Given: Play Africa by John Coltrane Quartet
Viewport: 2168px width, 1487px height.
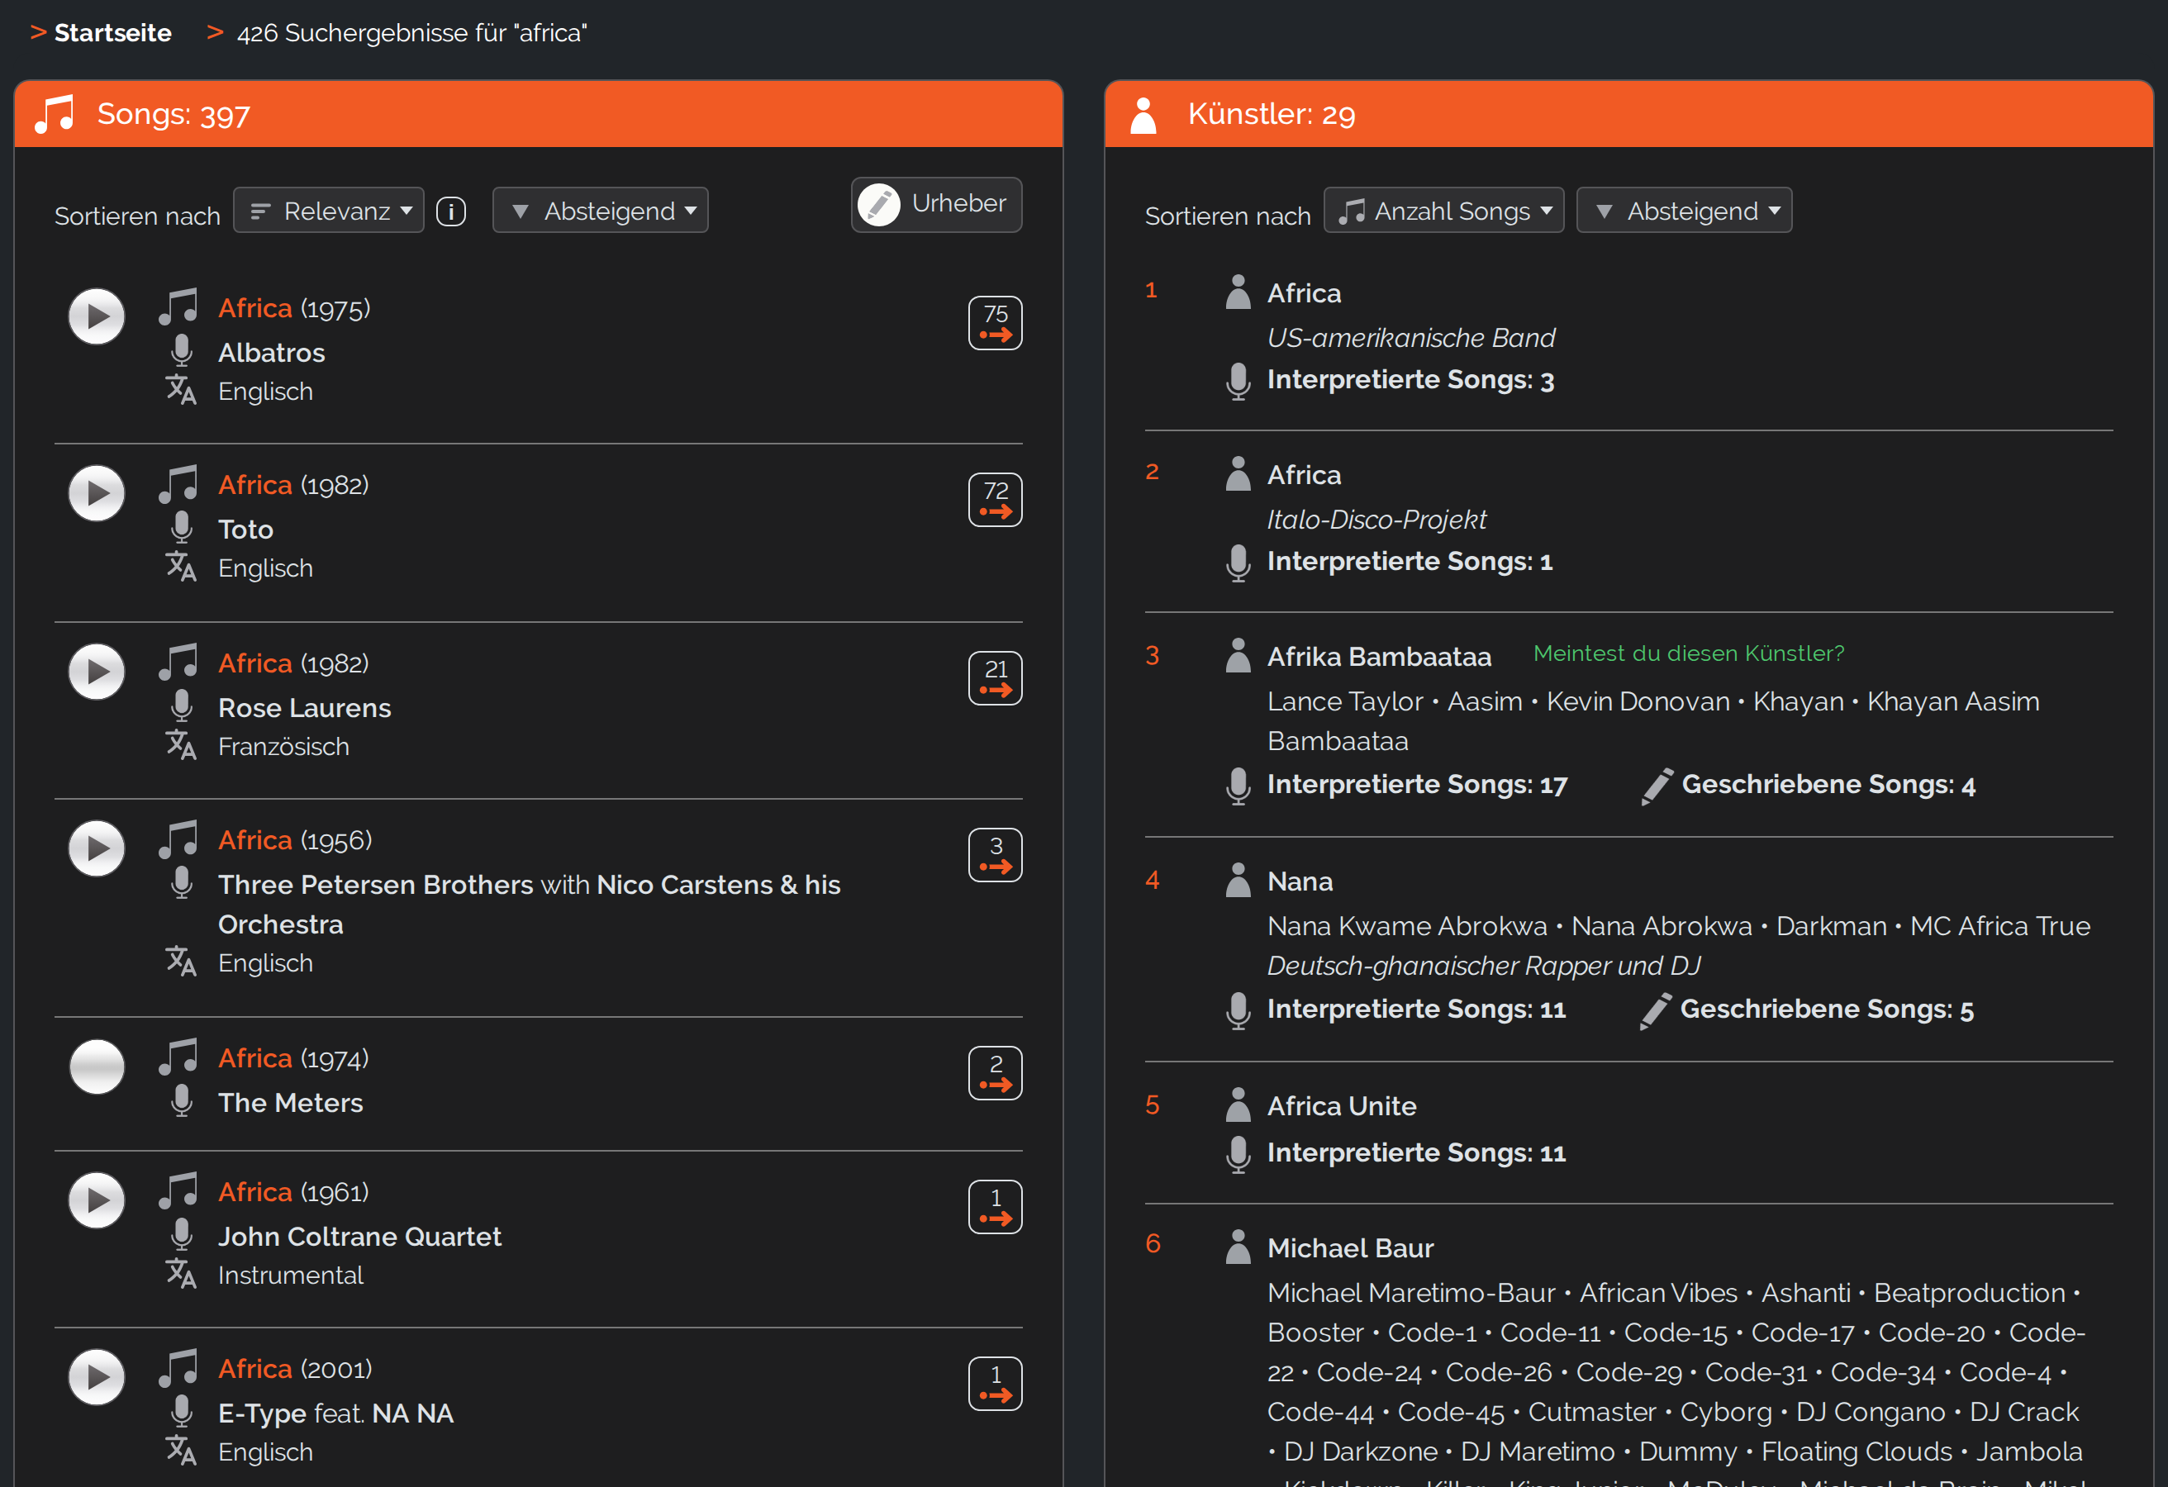Looking at the screenshot, I should [x=96, y=1200].
